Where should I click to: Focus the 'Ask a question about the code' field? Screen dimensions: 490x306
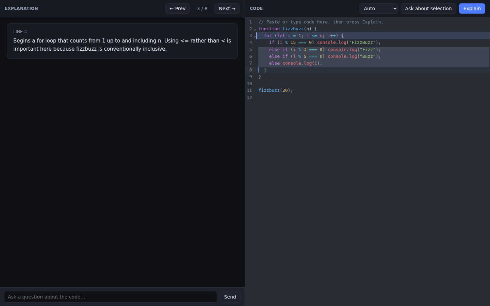tap(111, 297)
